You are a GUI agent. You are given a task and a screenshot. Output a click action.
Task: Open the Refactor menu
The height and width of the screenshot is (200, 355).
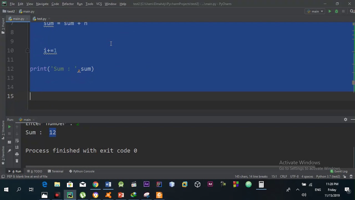(68, 4)
